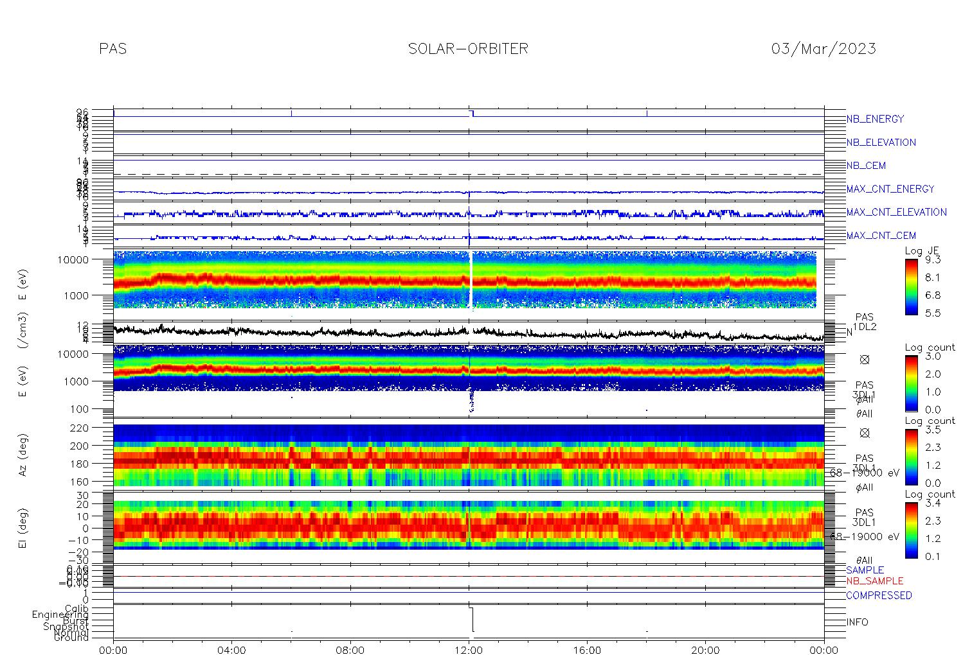Click the 9.3 color scale value

tap(933, 260)
